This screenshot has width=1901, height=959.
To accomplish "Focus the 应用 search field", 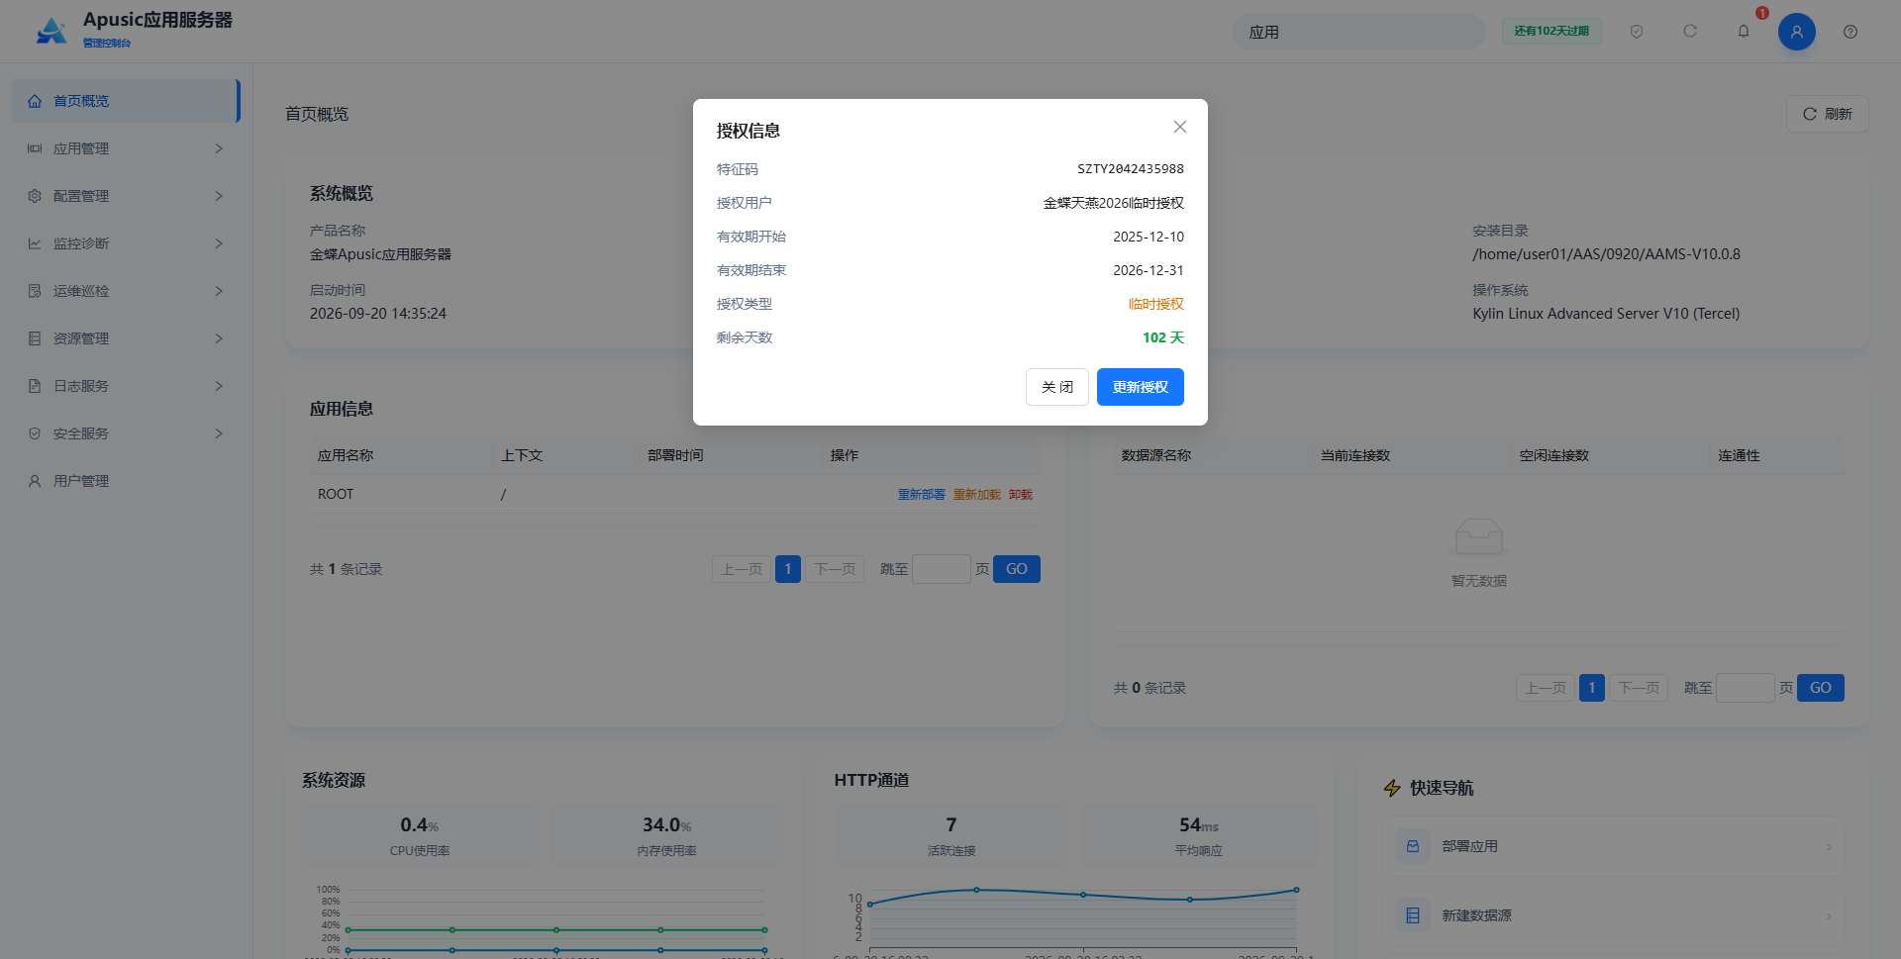I will coord(1358,32).
